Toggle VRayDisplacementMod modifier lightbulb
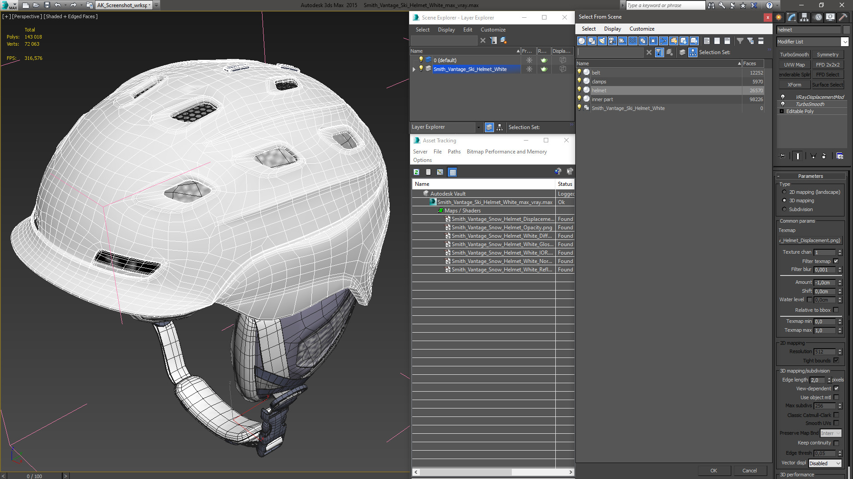 (x=783, y=97)
